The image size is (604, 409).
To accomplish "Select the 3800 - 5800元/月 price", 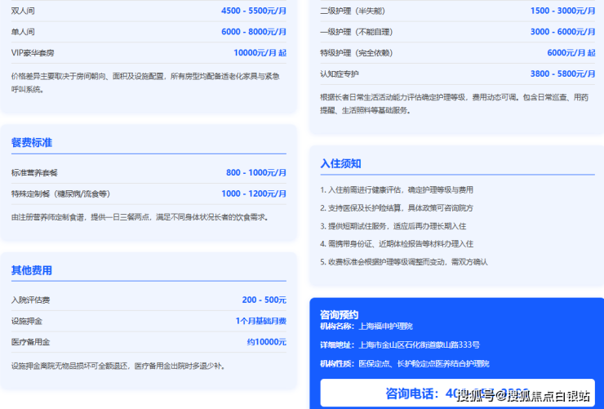I will pos(563,73).
